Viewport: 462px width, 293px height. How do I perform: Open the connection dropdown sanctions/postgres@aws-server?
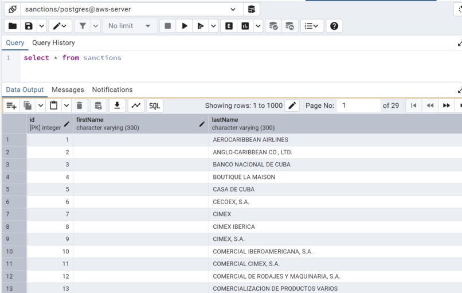[x=132, y=9]
